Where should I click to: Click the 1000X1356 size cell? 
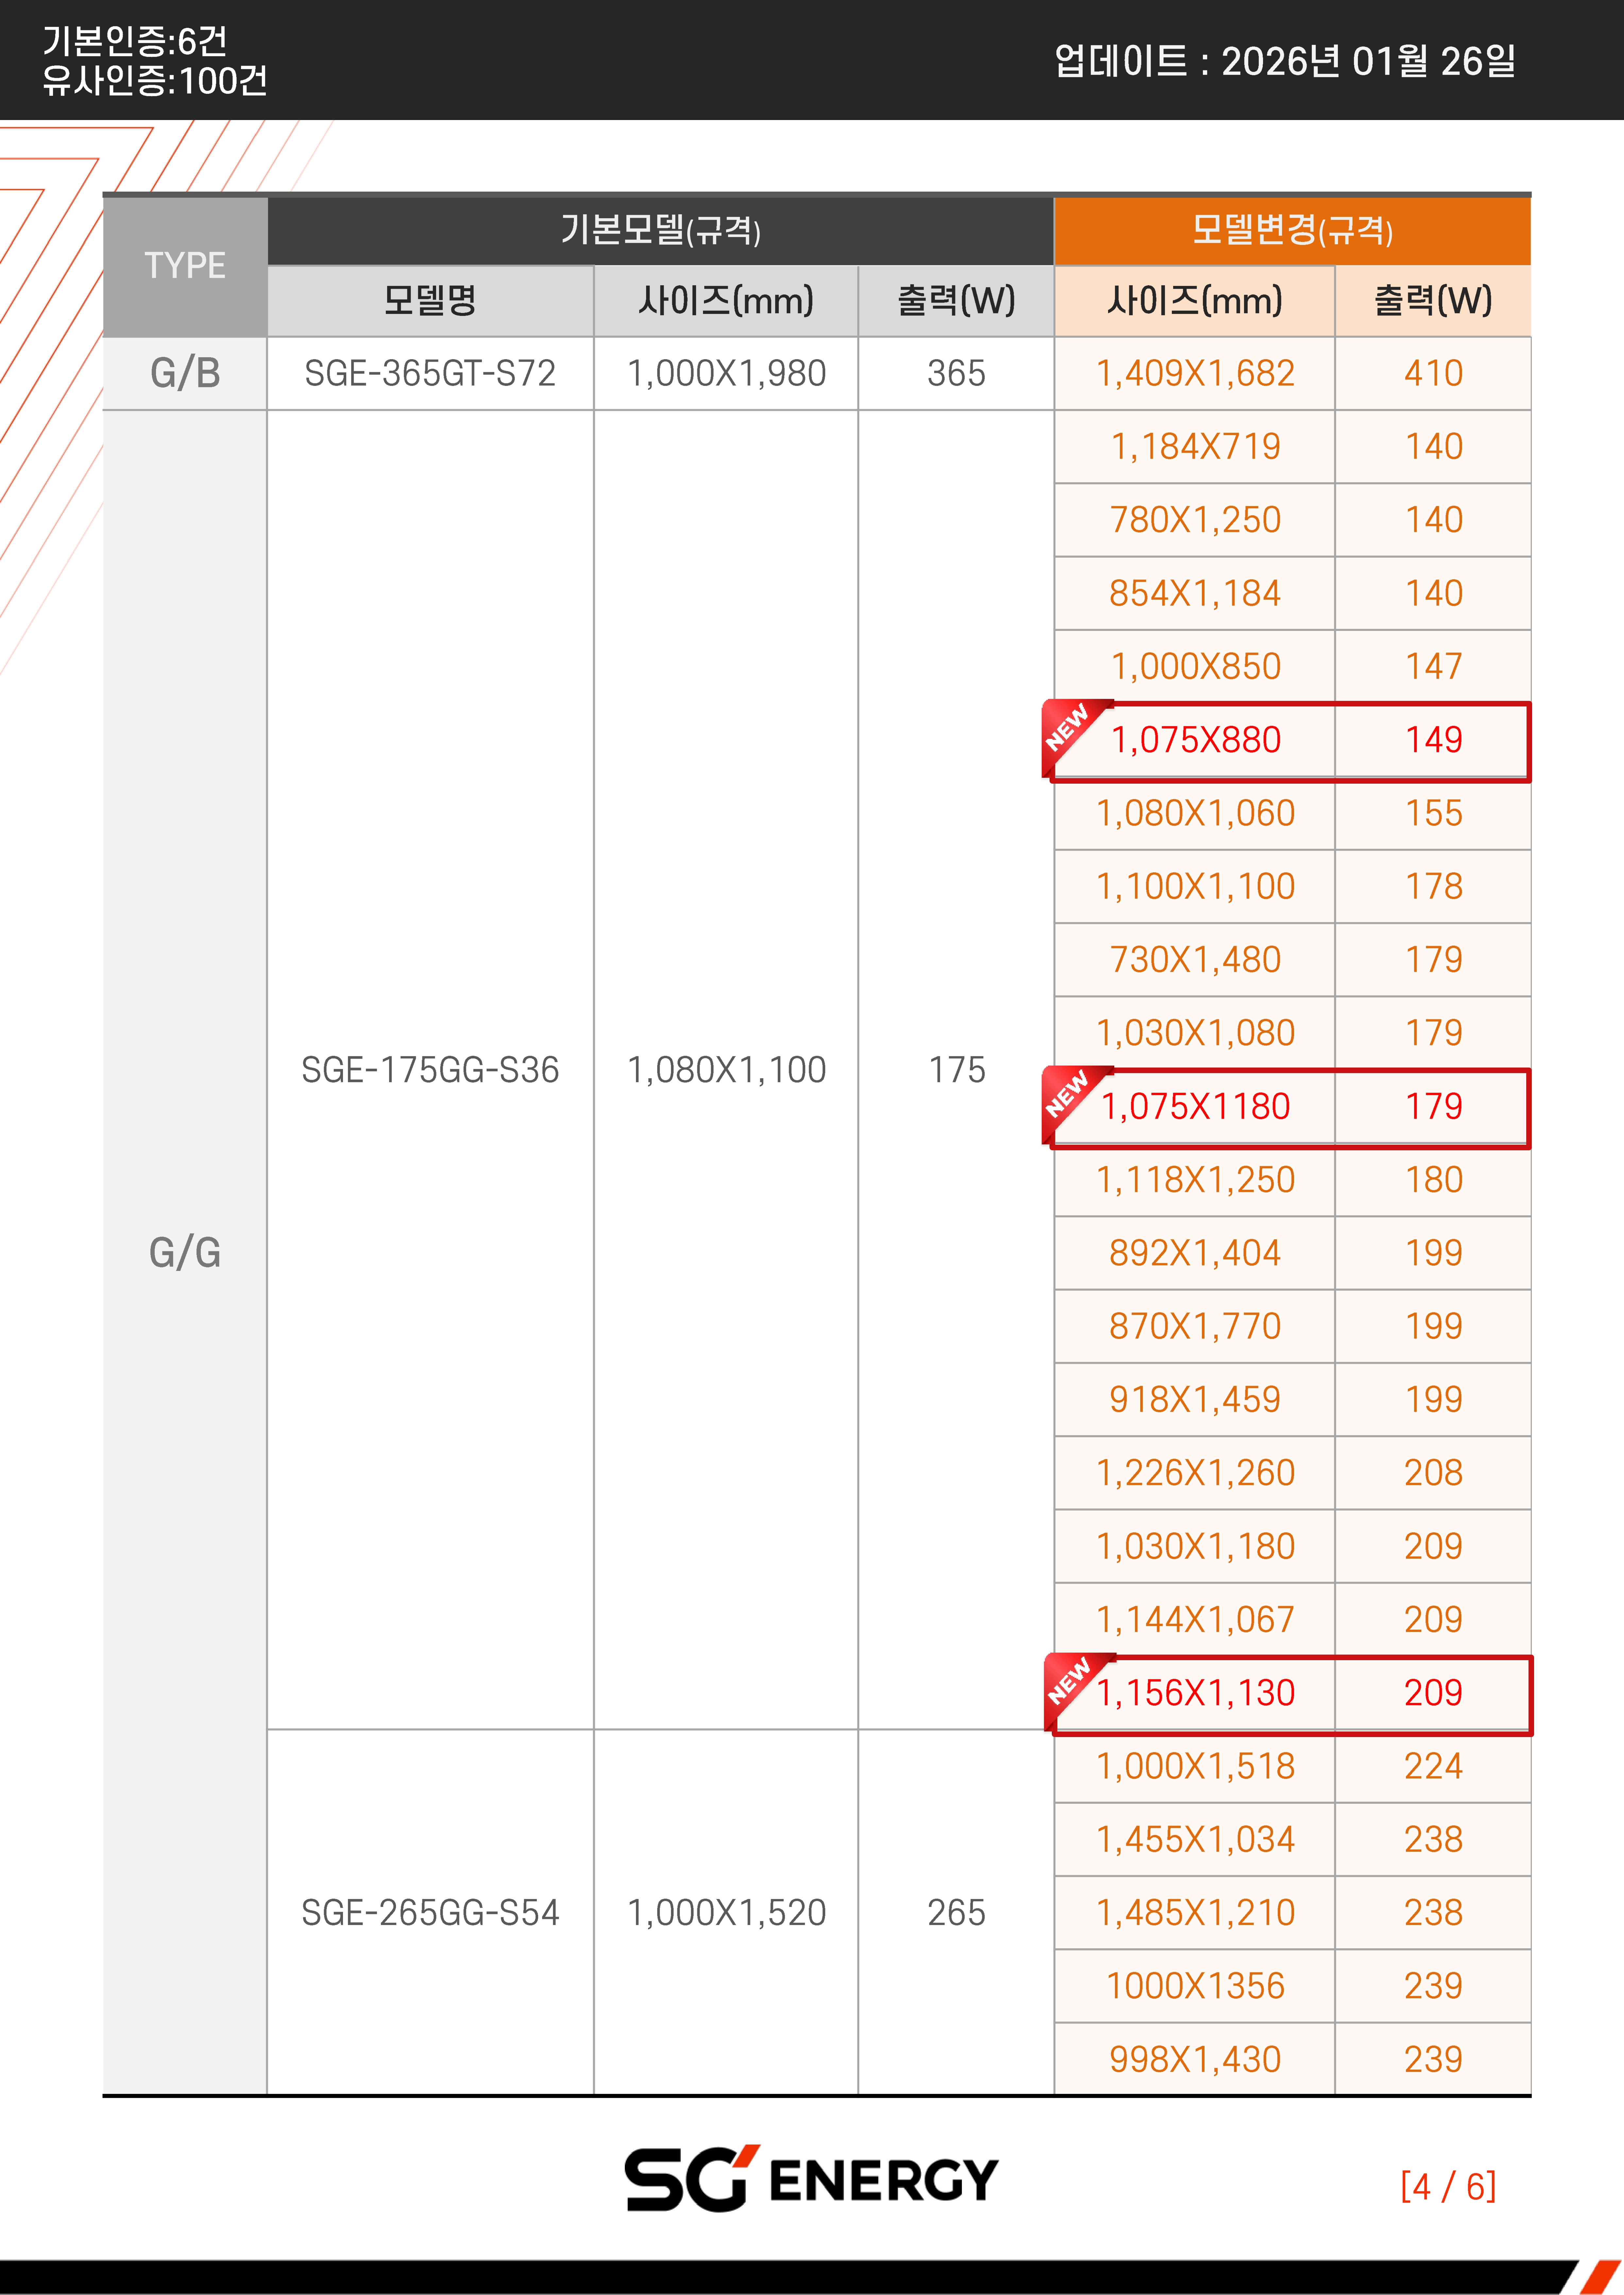[x=1195, y=1986]
